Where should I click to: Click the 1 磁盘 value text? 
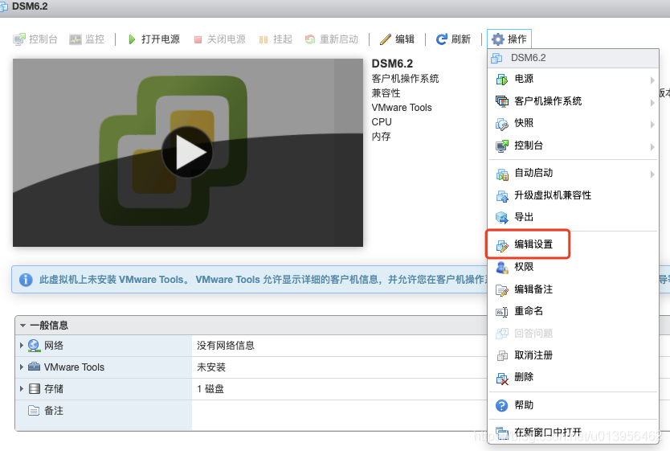click(210, 389)
